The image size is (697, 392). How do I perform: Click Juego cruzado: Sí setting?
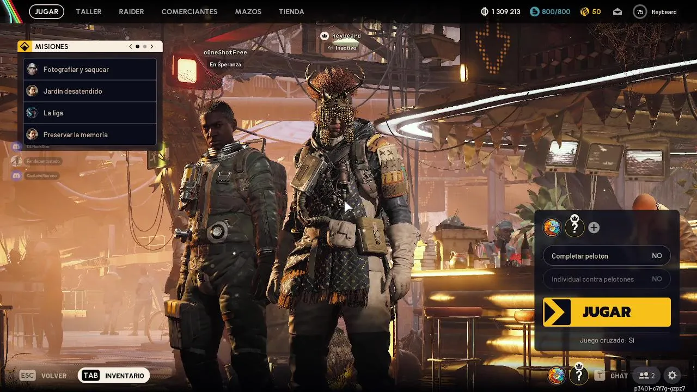click(607, 340)
